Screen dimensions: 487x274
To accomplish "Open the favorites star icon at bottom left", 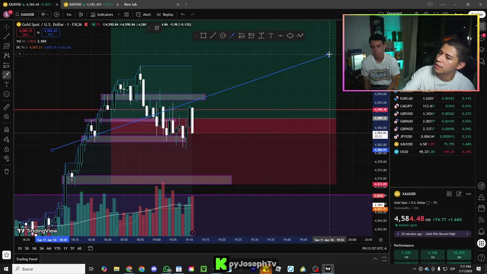I will coord(6,255).
